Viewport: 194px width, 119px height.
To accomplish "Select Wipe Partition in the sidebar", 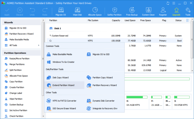I will click(14, 99).
